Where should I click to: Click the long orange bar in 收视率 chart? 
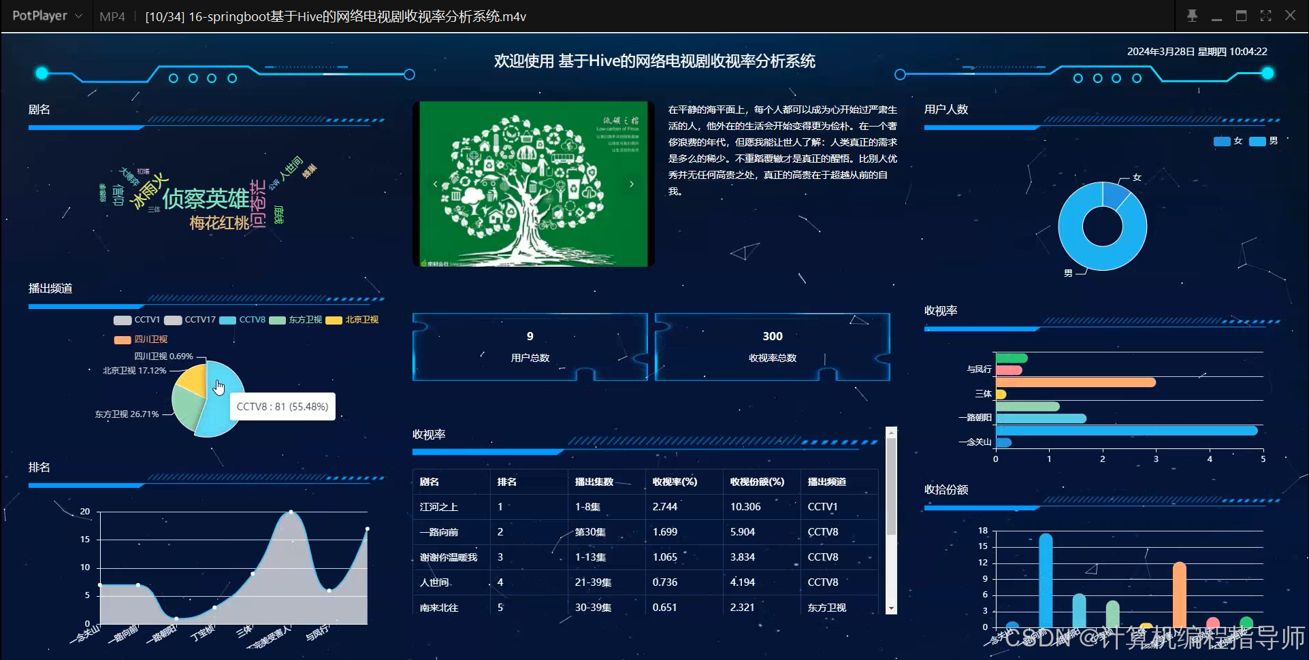click(1076, 382)
